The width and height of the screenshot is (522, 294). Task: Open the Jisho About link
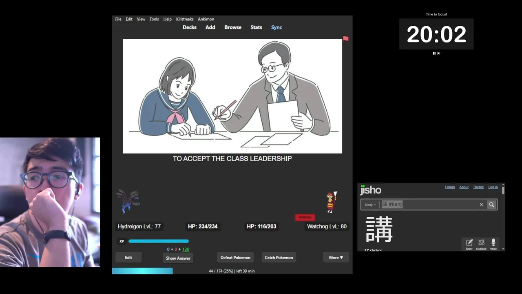[464, 187]
